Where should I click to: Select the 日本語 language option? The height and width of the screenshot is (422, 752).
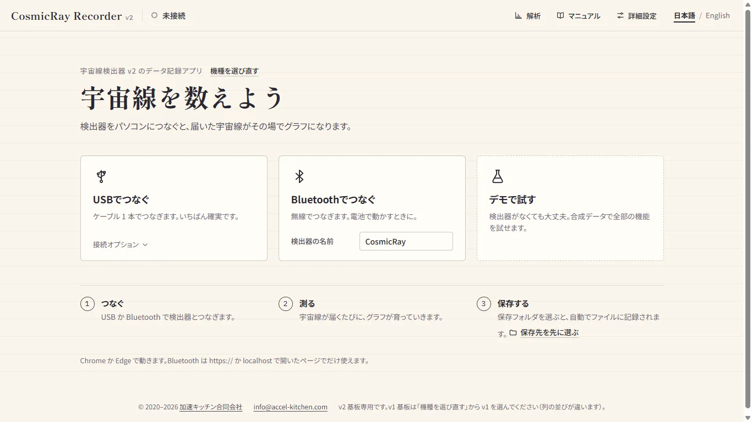point(684,15)
